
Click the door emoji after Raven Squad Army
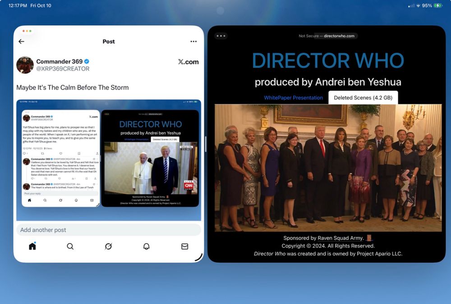[369, 238]
